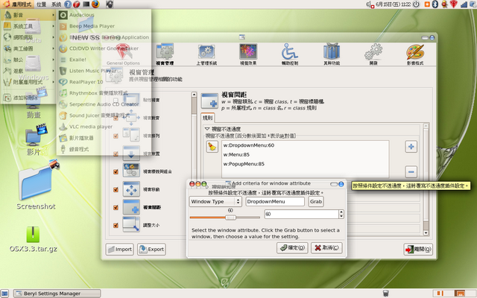The image size is (477, 298).
Task: Open the Window Type dropdown
Action: coord(215,201)
